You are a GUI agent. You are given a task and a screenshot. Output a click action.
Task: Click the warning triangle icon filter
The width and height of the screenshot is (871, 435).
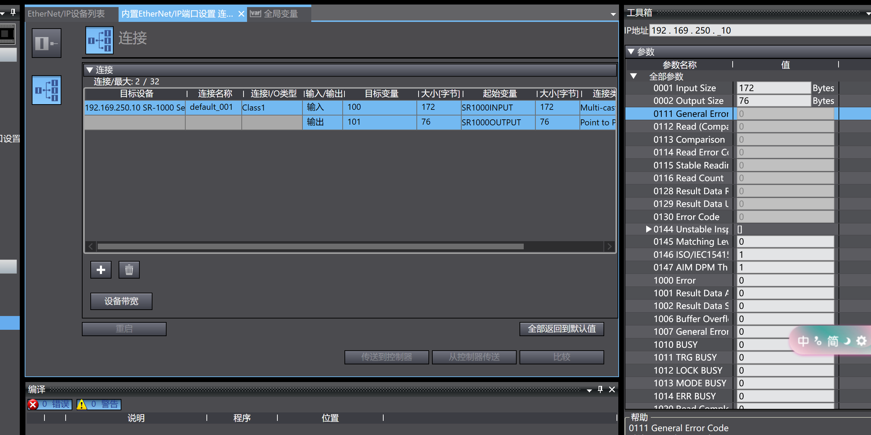pos(82,404)
